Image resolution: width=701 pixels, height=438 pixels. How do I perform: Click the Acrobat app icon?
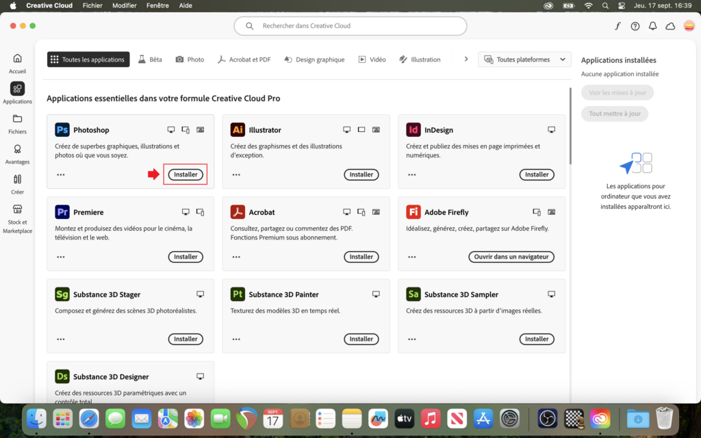pyautogui.click(x=238, y=212)
